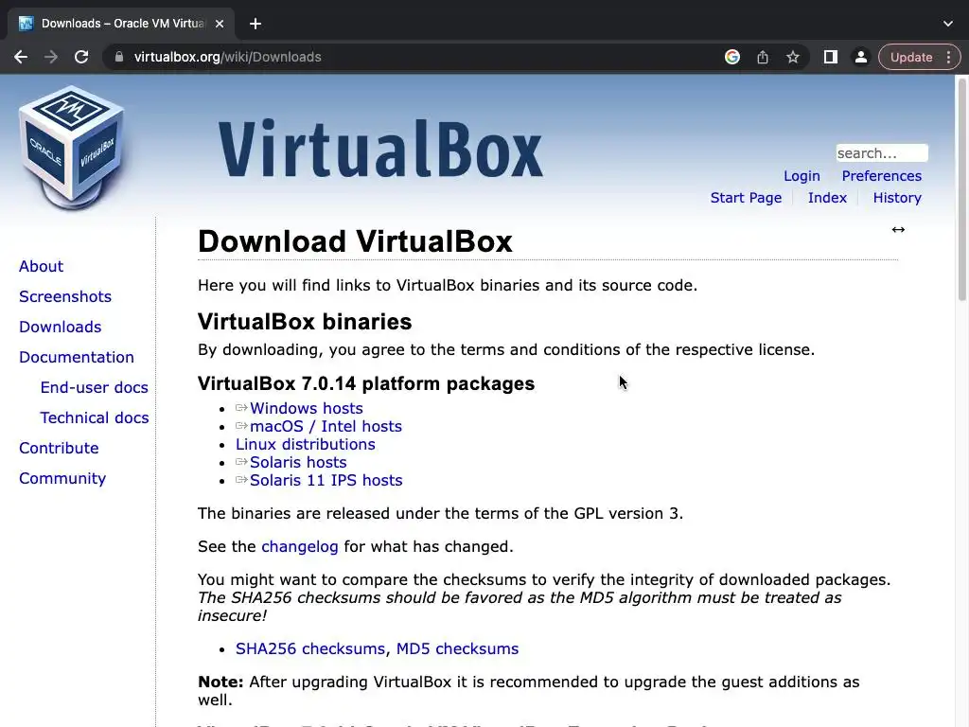Download the Windows hosts package
The height and width of the screenshot is (727, 969).
[x=306, y=409]
